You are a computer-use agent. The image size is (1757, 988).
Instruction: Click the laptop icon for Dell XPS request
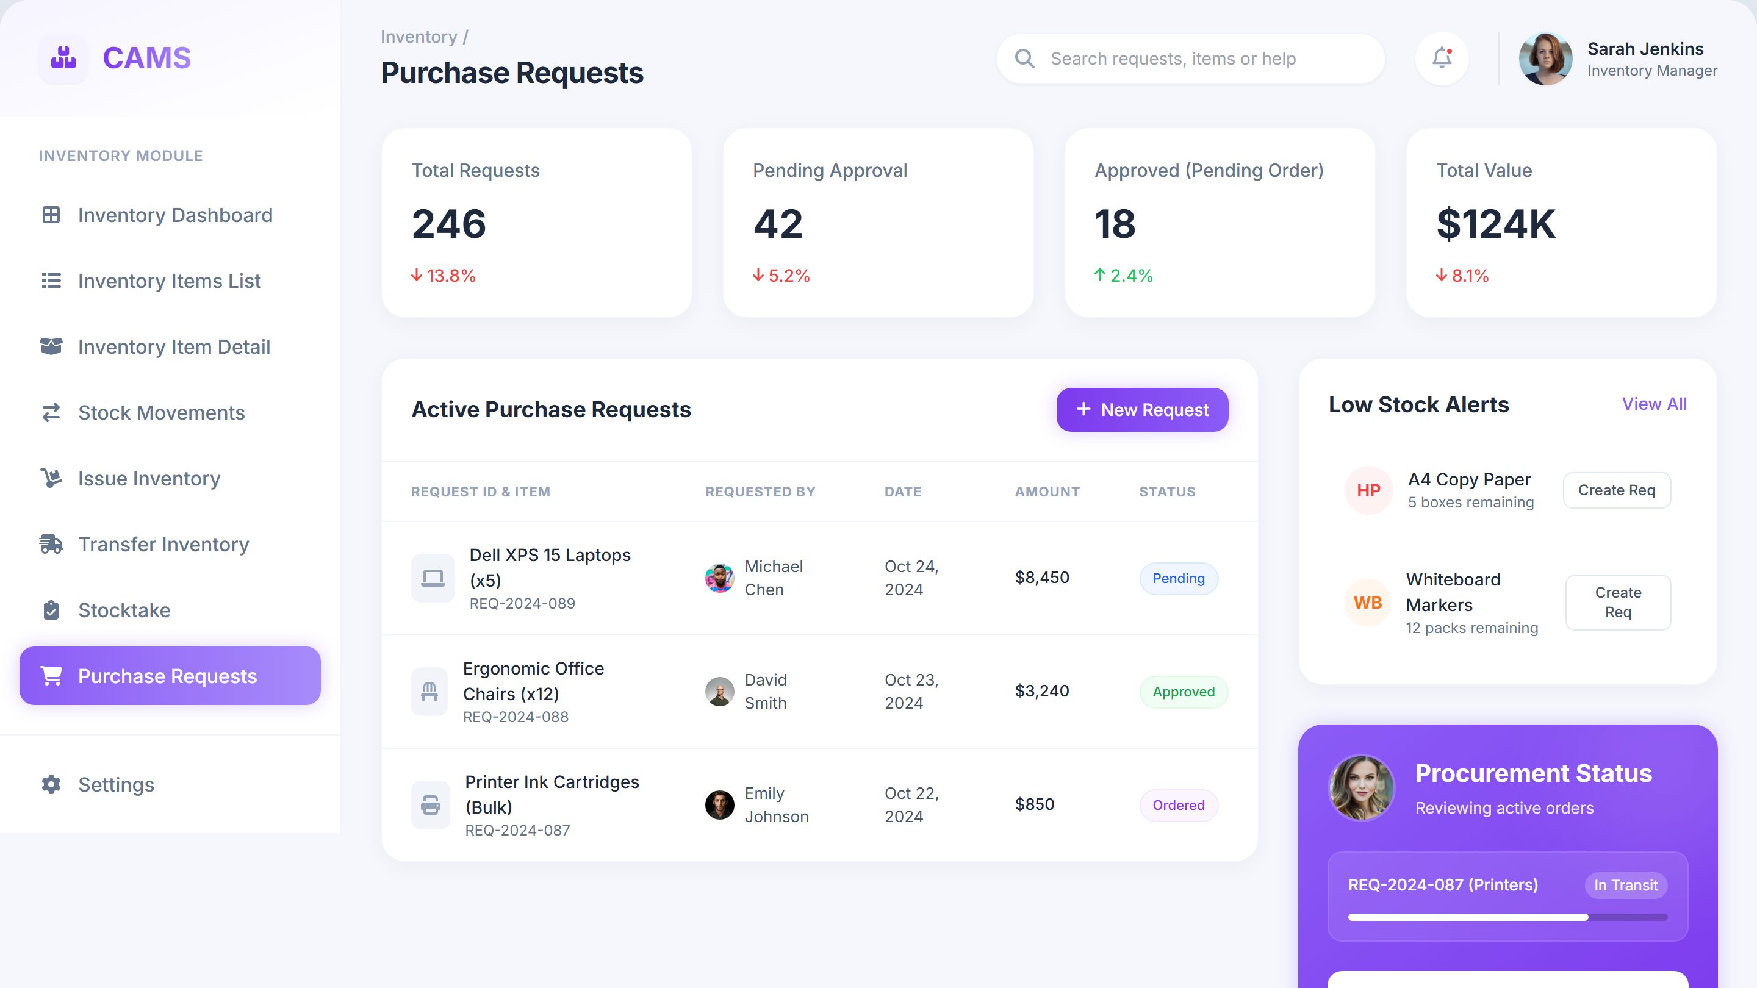click(433, 578)
